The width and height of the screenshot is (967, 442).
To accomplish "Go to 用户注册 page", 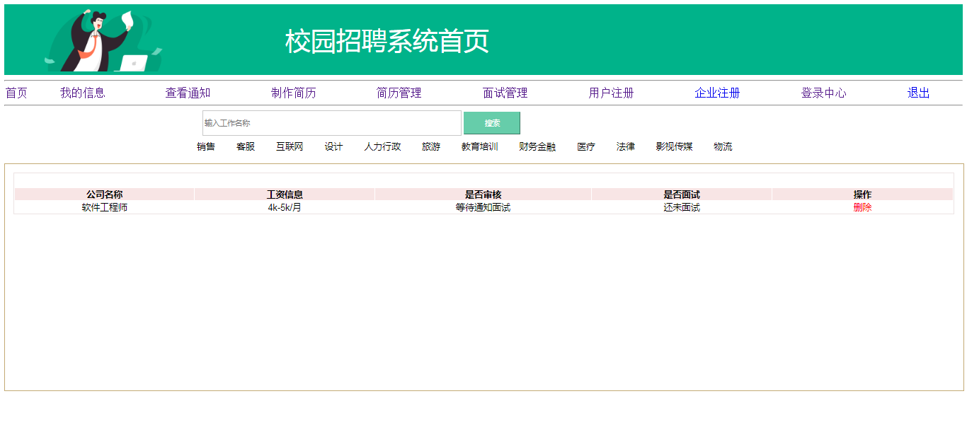I will [x=611, y=93].
